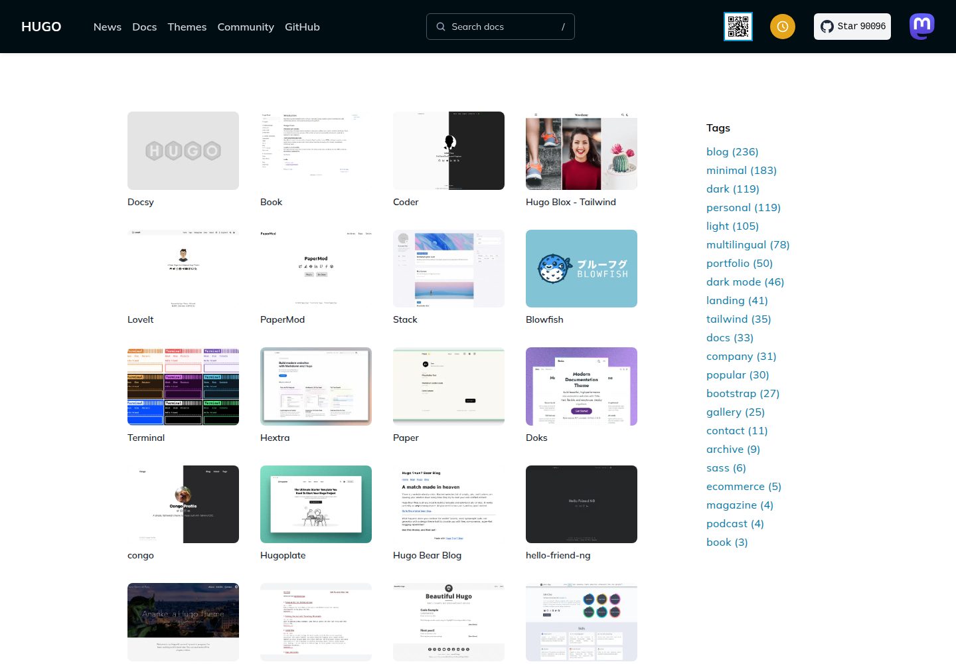
Task: Open the Docs menu item
Action: (145, 27)
